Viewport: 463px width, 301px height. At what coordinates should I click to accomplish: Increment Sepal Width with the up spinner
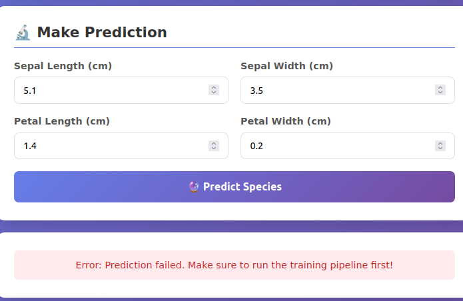[x=440, y=87]
